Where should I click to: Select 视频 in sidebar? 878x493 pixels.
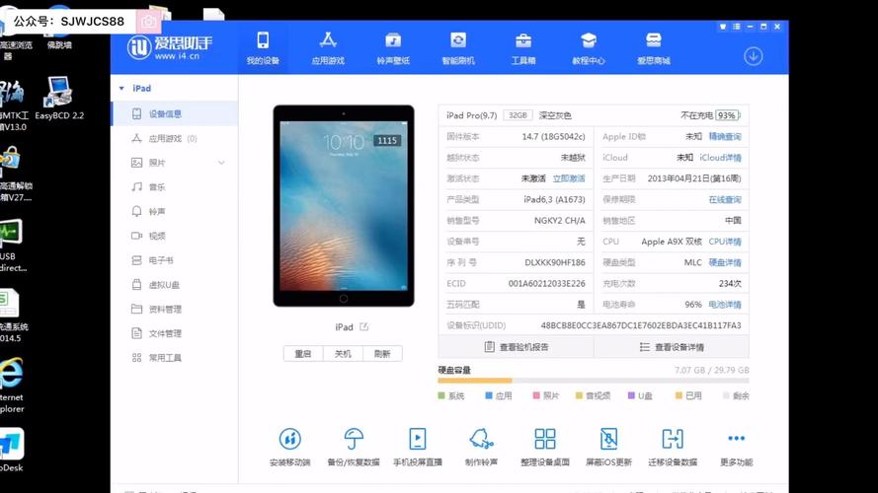click(175, 236)
